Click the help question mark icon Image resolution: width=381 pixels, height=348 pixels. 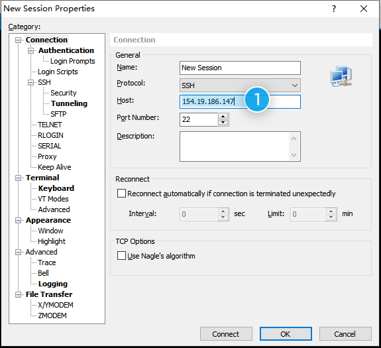[334, 9]
